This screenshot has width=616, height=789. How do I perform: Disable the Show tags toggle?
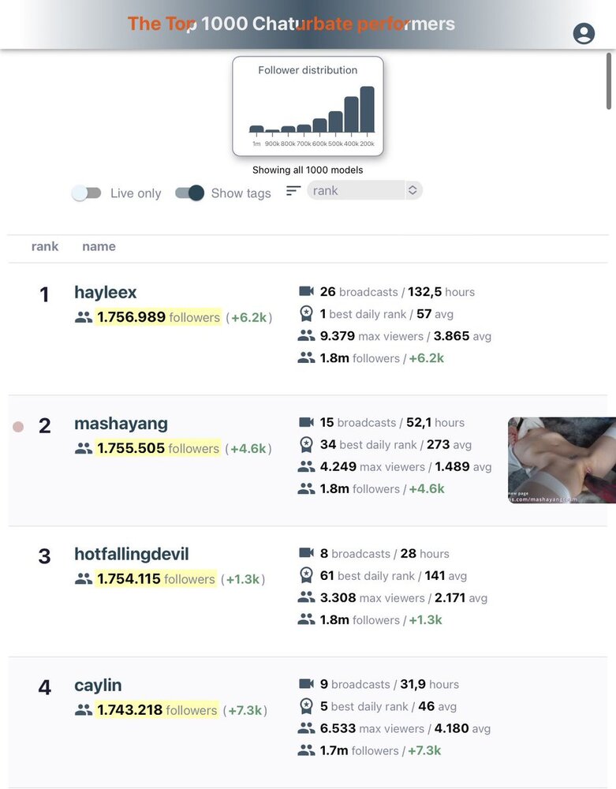pyautogui.click(x=189, y=193)
